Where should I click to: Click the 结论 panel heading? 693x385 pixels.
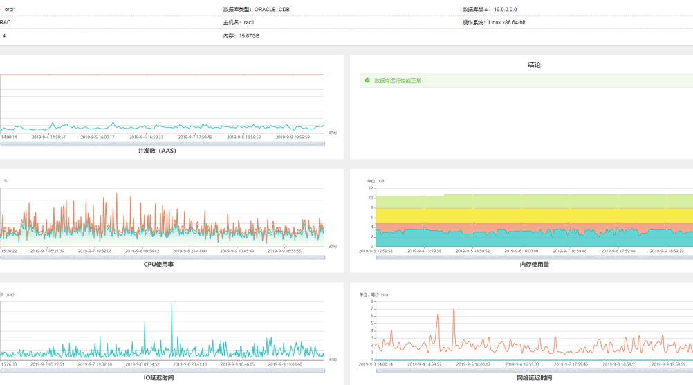[x=534, y=65]
